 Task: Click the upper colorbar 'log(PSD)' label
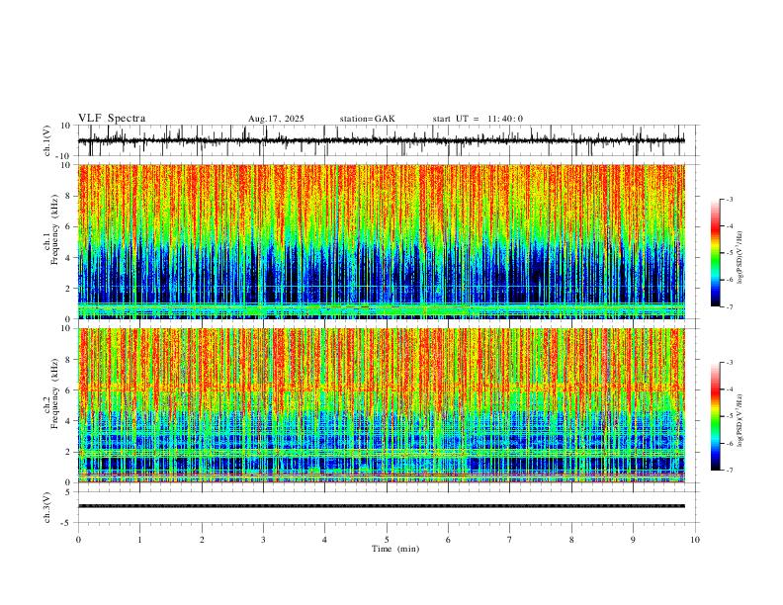740,258
